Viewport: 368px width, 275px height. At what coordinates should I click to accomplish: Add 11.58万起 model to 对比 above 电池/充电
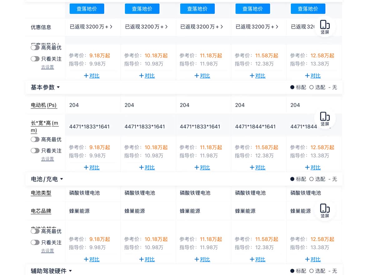258,167
